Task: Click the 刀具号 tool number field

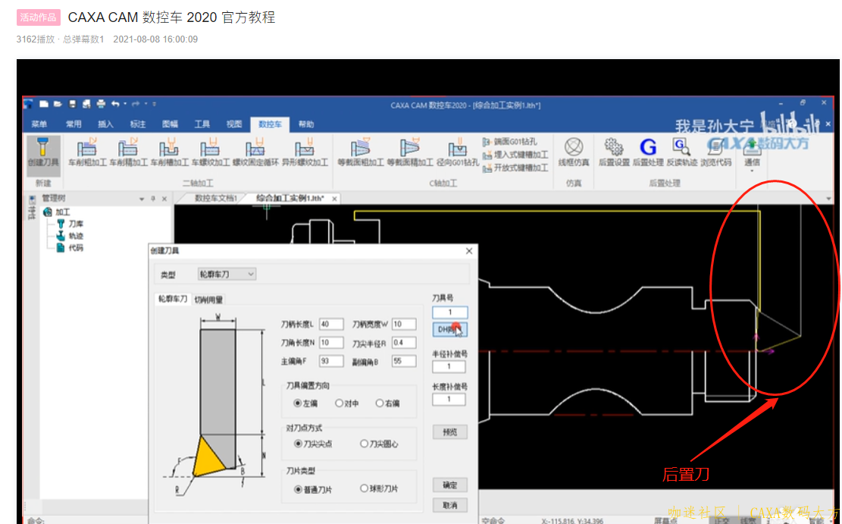Action: coord(450,312)
